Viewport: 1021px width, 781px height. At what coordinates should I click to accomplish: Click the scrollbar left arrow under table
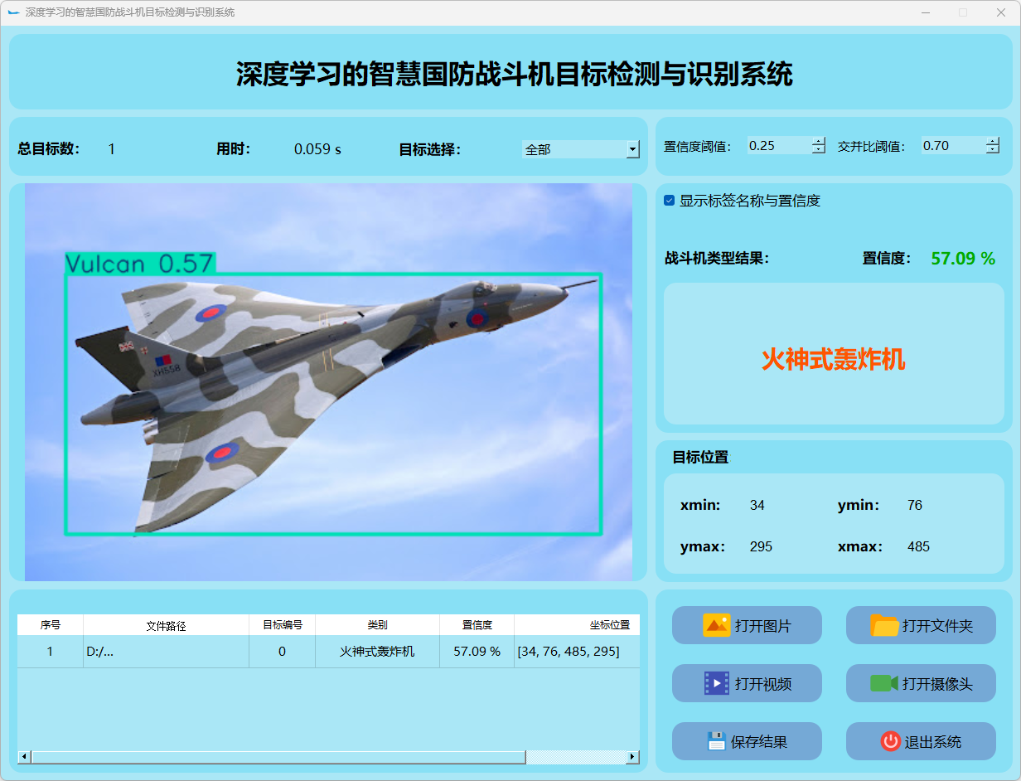pos(24,757)
